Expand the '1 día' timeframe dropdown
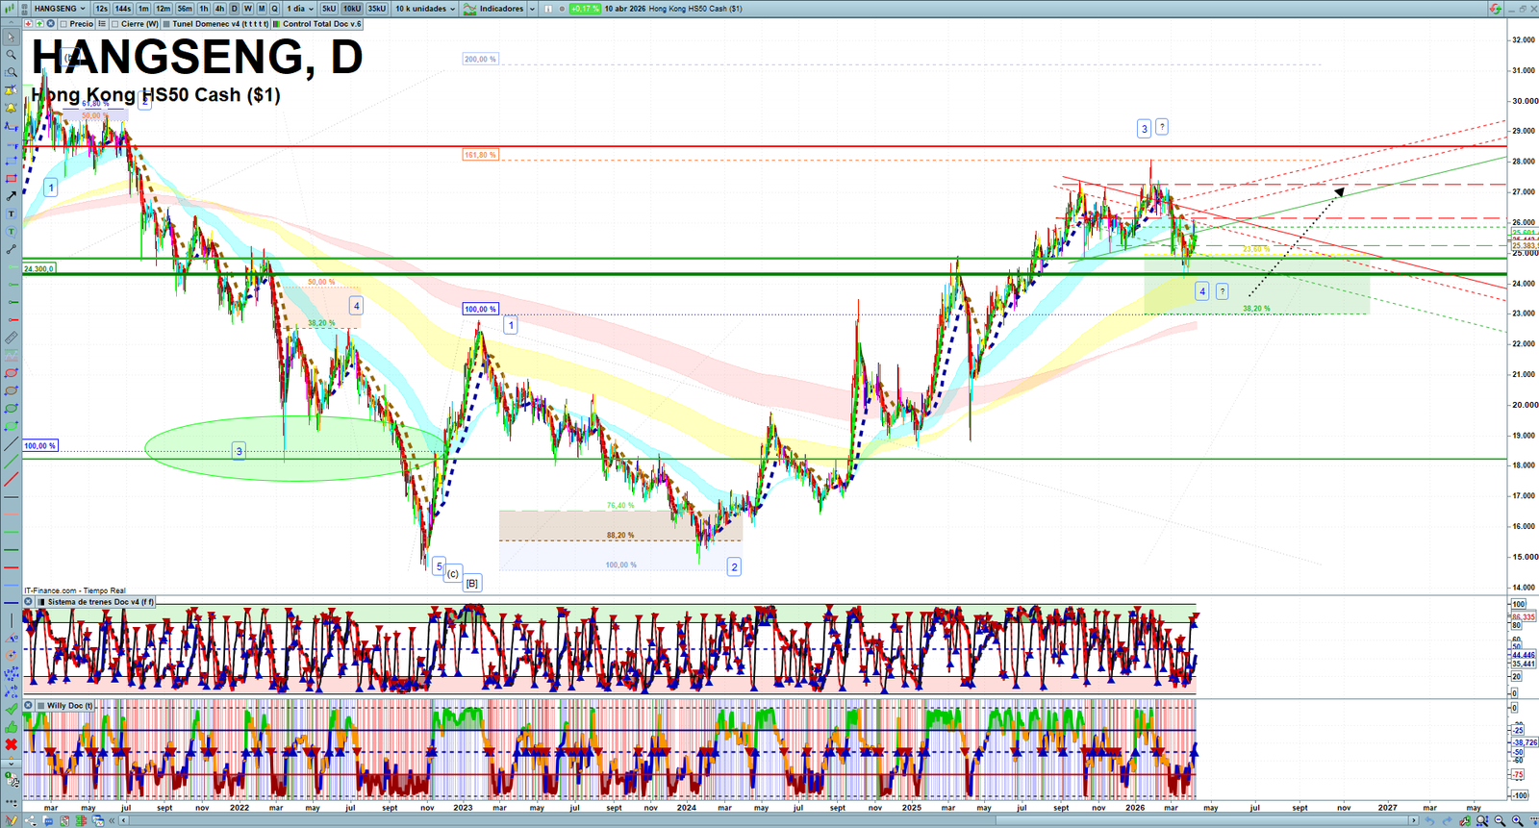 (299, 9)
